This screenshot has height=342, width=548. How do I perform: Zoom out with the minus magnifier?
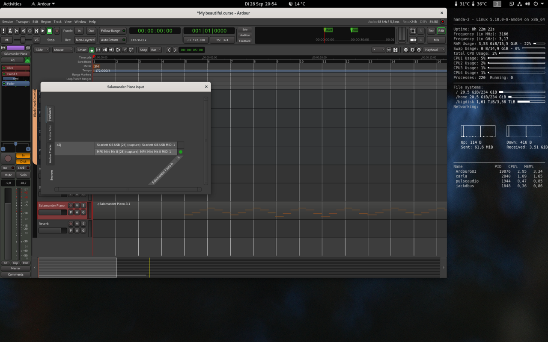406,50
